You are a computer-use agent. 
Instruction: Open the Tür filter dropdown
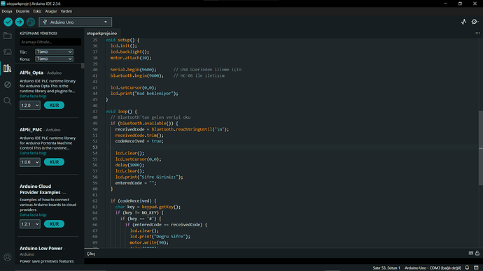(x=54, y=52)
